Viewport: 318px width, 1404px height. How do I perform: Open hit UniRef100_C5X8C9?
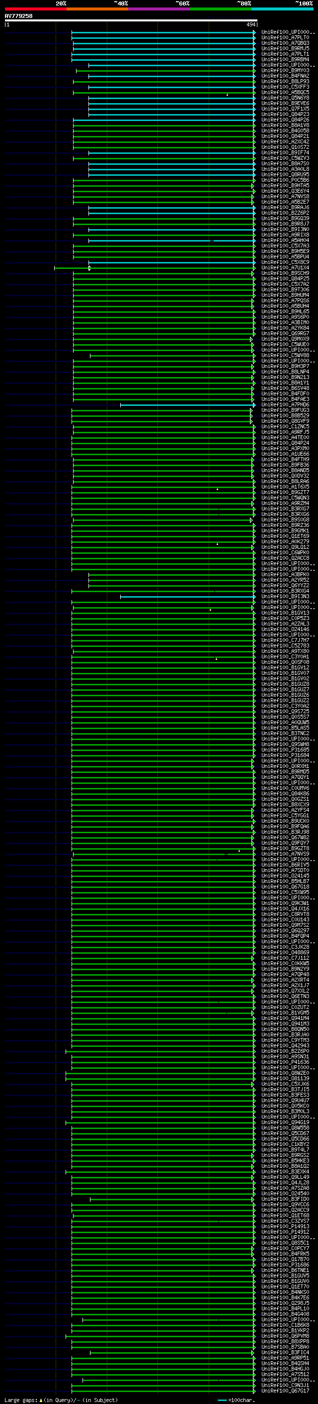pyautogui.click(x=285, y=262)
